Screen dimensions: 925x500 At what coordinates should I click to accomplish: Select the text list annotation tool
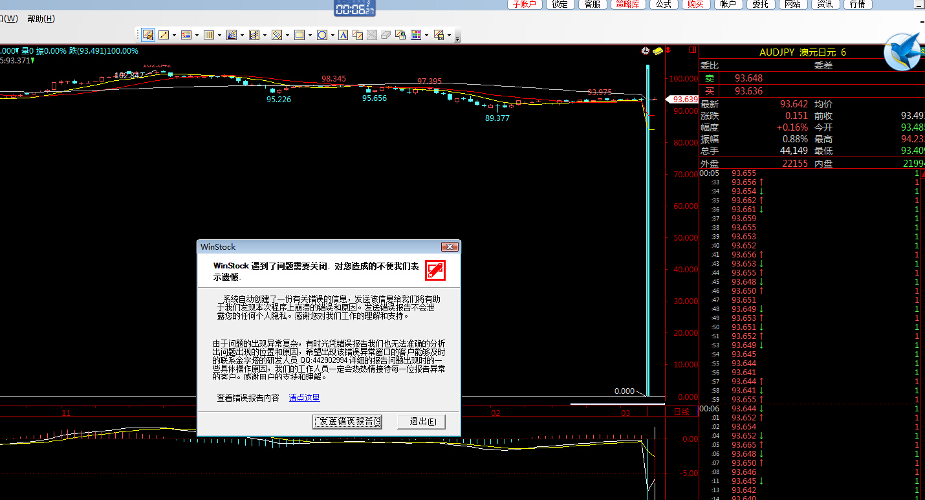pos(186,35)
